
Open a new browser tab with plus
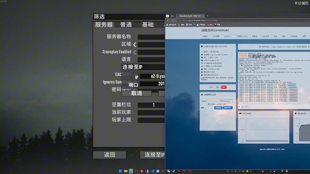coord(207,16)
